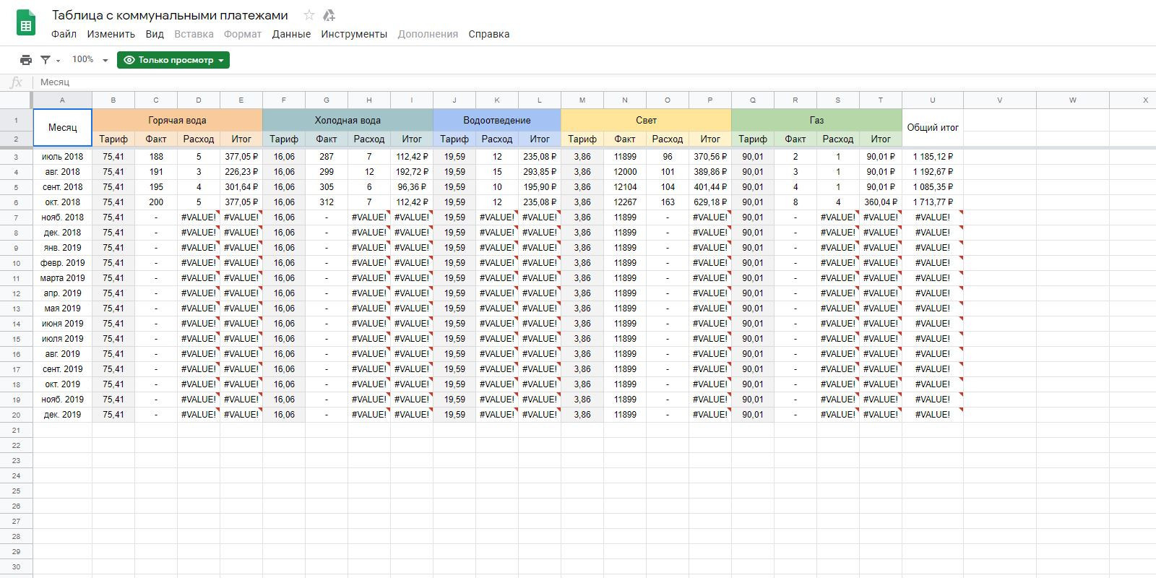Click the print icon in toolbar
Image resolution: width=1156 pixels, height=578 pixels.
(x=26, y=60)
